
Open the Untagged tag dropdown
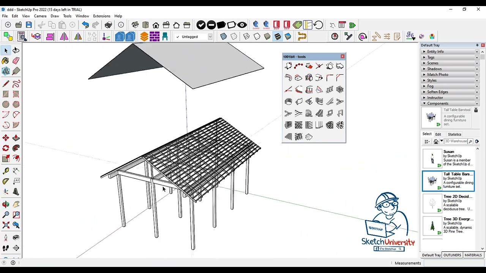click(x=194, y=37)
